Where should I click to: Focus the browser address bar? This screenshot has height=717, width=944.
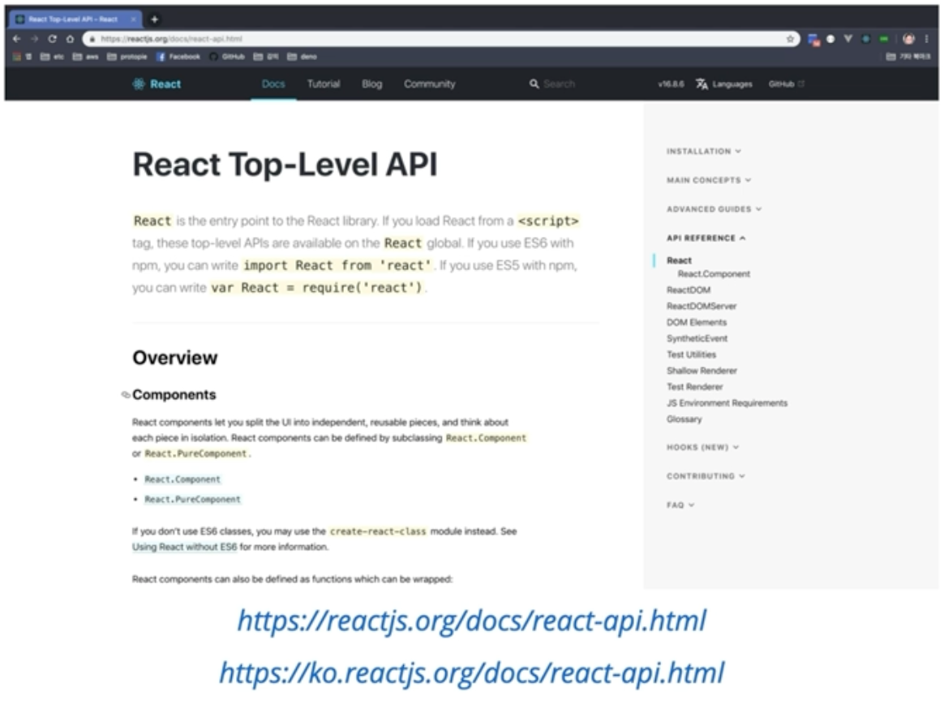coord(441,39)
